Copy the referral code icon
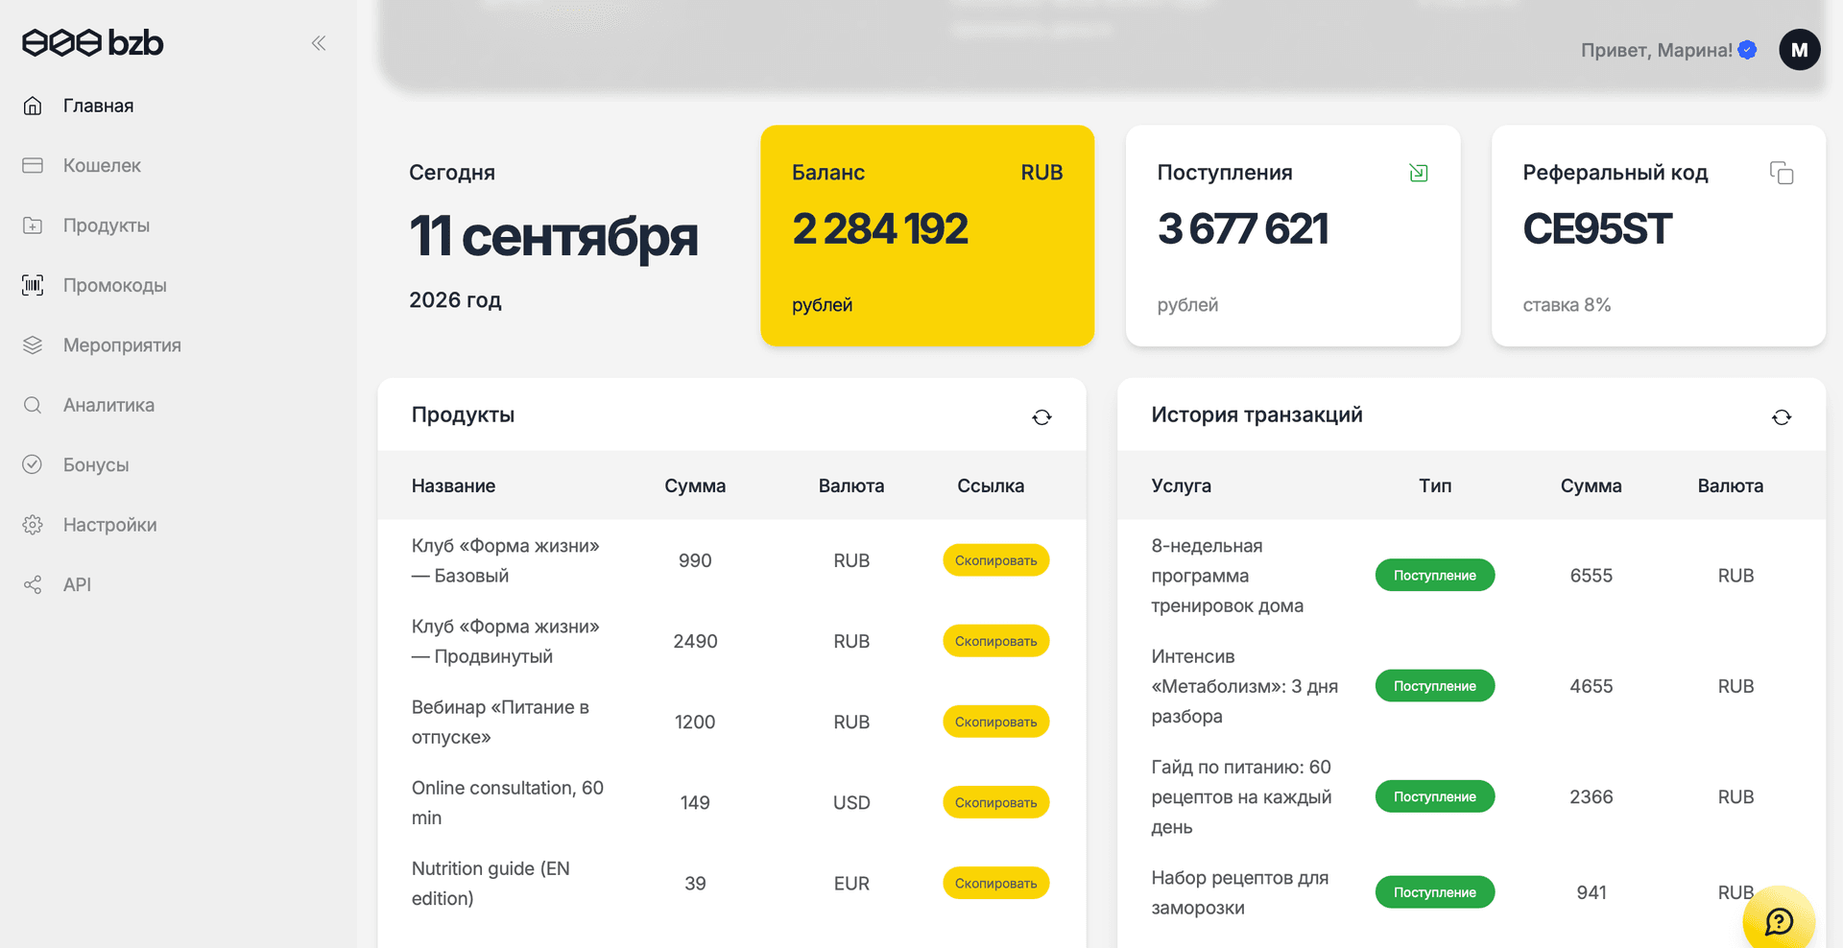This screenshot has height=948, width=1843. click(1782, 173)
